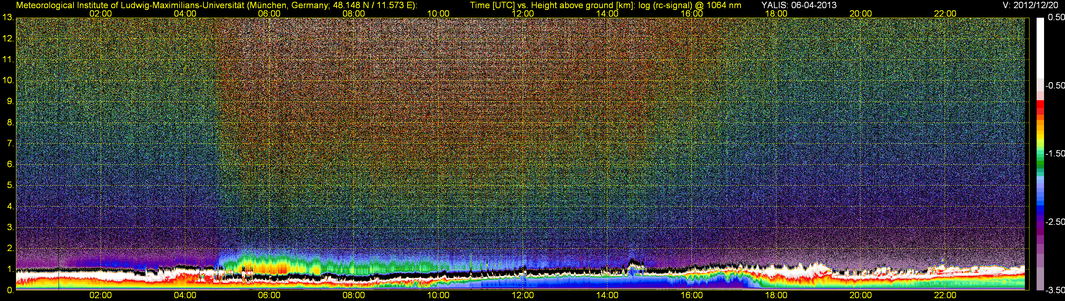Click the -3.50 color scale minimum label
The height and width of the screenshot is (301, 1065).
tap(1055, 290)
